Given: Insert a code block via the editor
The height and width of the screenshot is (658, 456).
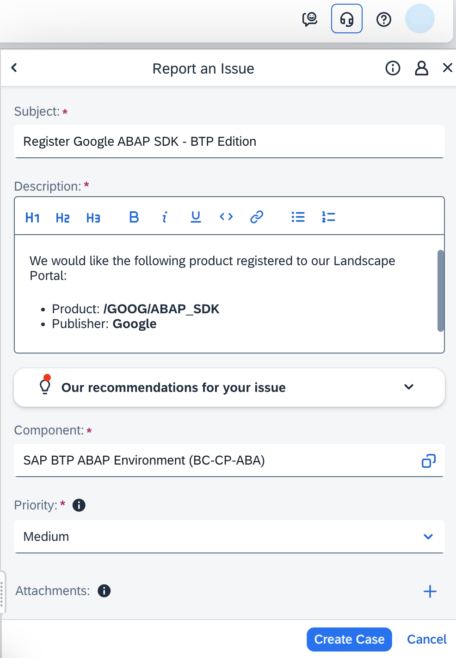Looking at the screenshot, I should (226, 217).
